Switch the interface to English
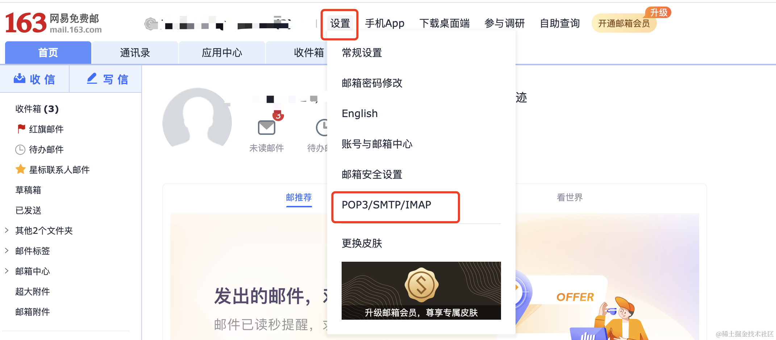Screen dimensions: 776x340 pos(359,113)
